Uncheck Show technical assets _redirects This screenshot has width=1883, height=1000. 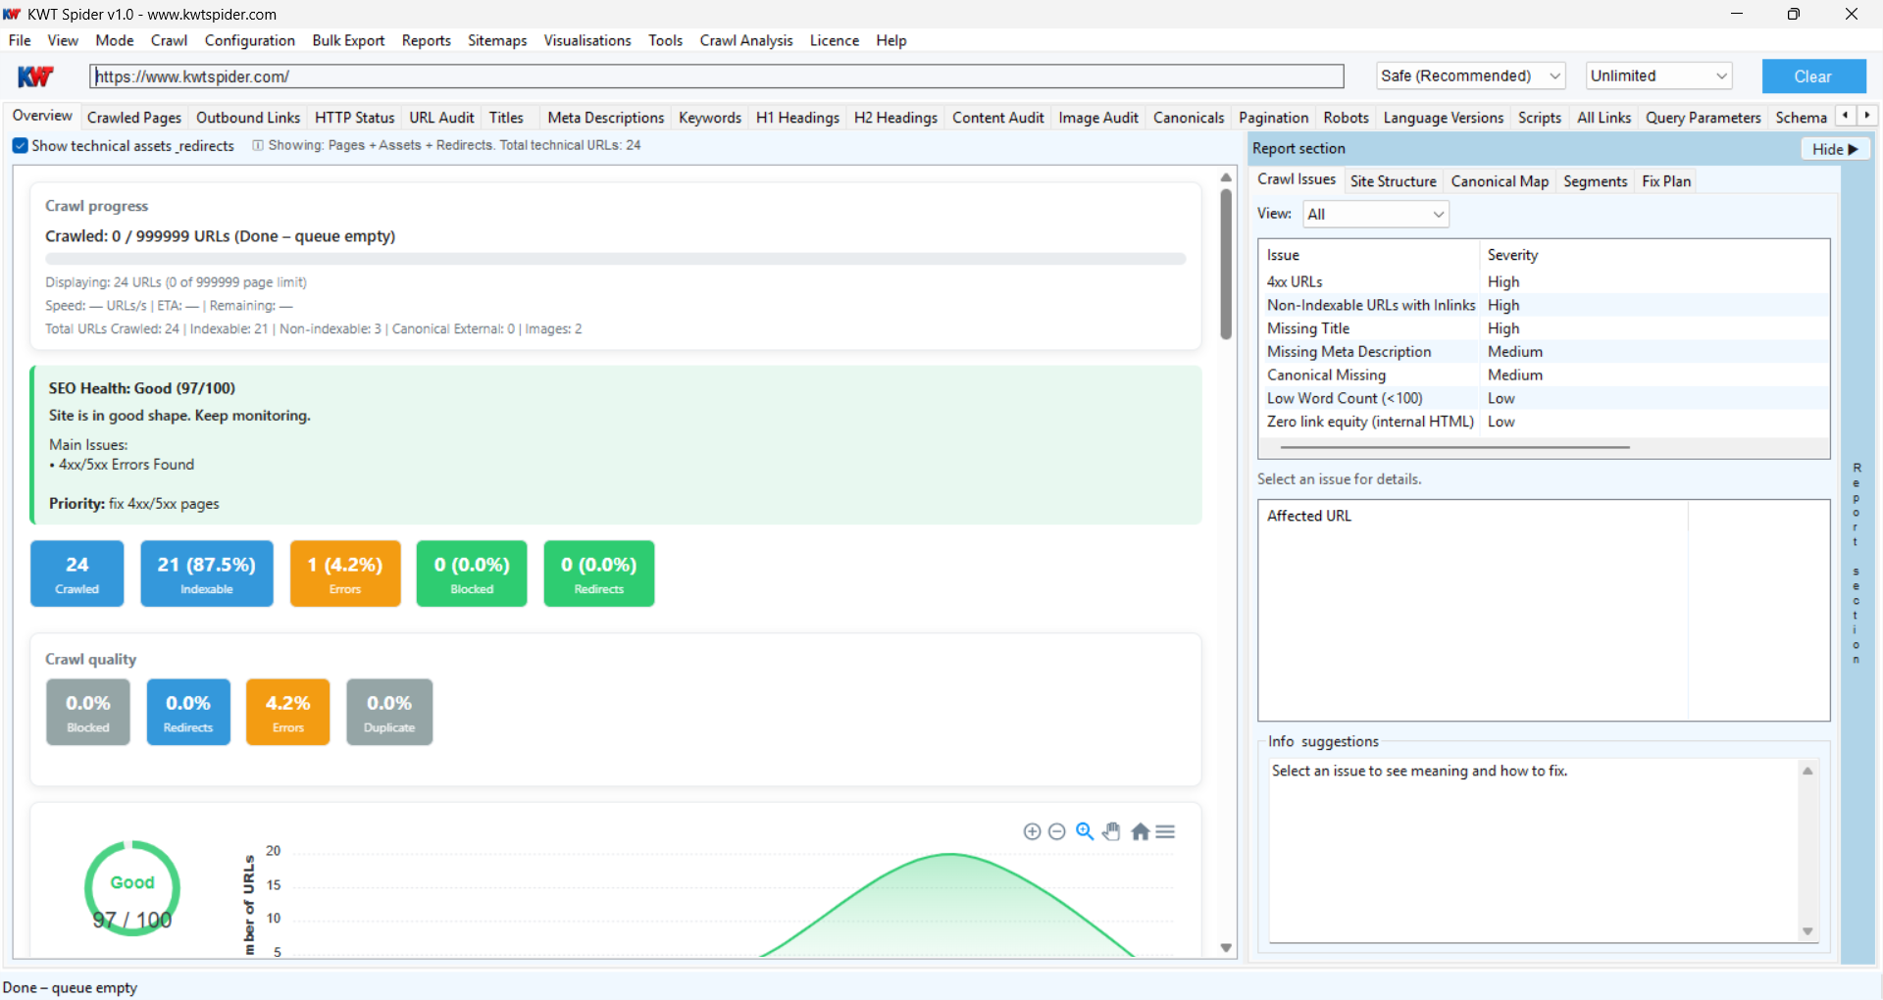pos(20,145)
